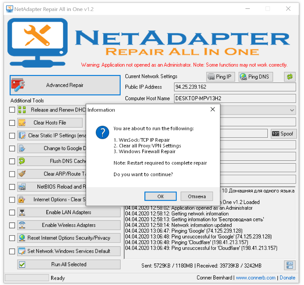Click the Change to Google DNS icon
The image size is (304, 285).
[x=22, y=148]
